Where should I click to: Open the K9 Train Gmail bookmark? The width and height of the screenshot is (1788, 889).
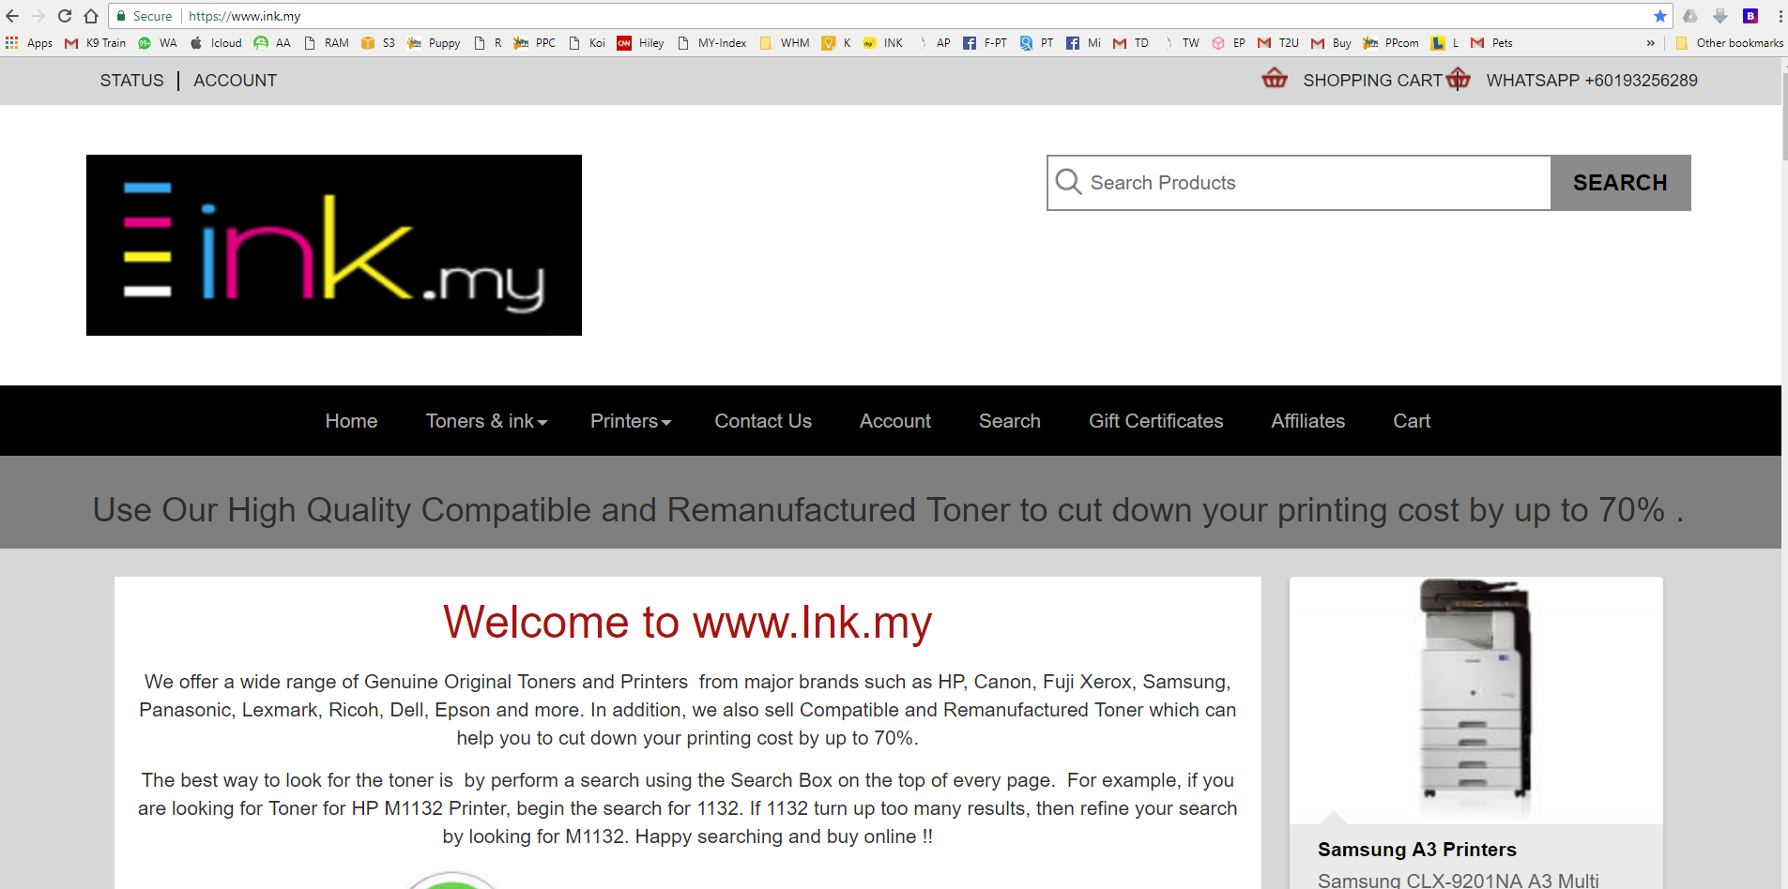pos(96,43)
